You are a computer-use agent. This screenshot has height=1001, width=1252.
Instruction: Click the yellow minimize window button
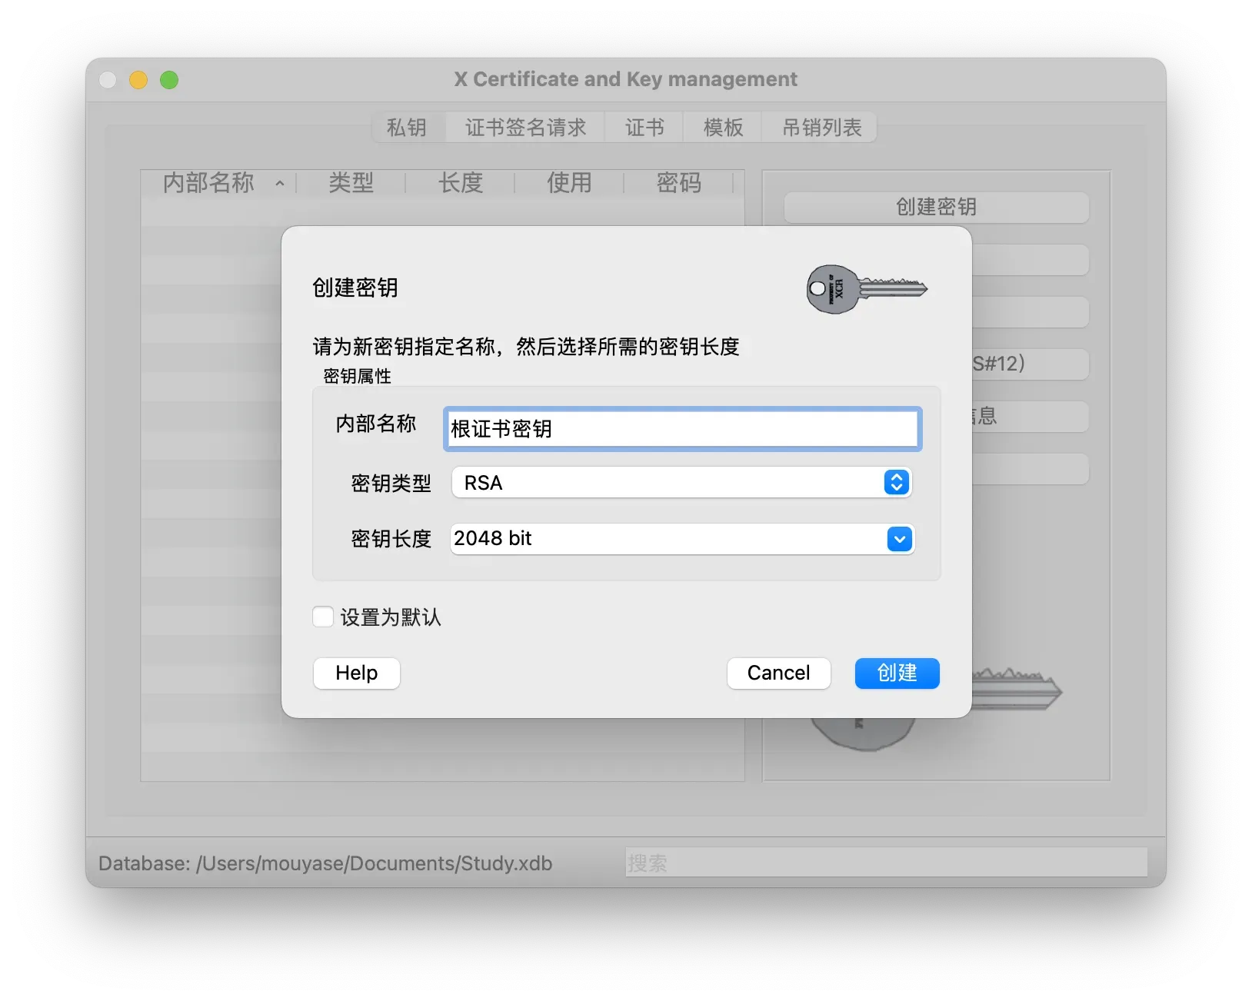coord(138,80)
